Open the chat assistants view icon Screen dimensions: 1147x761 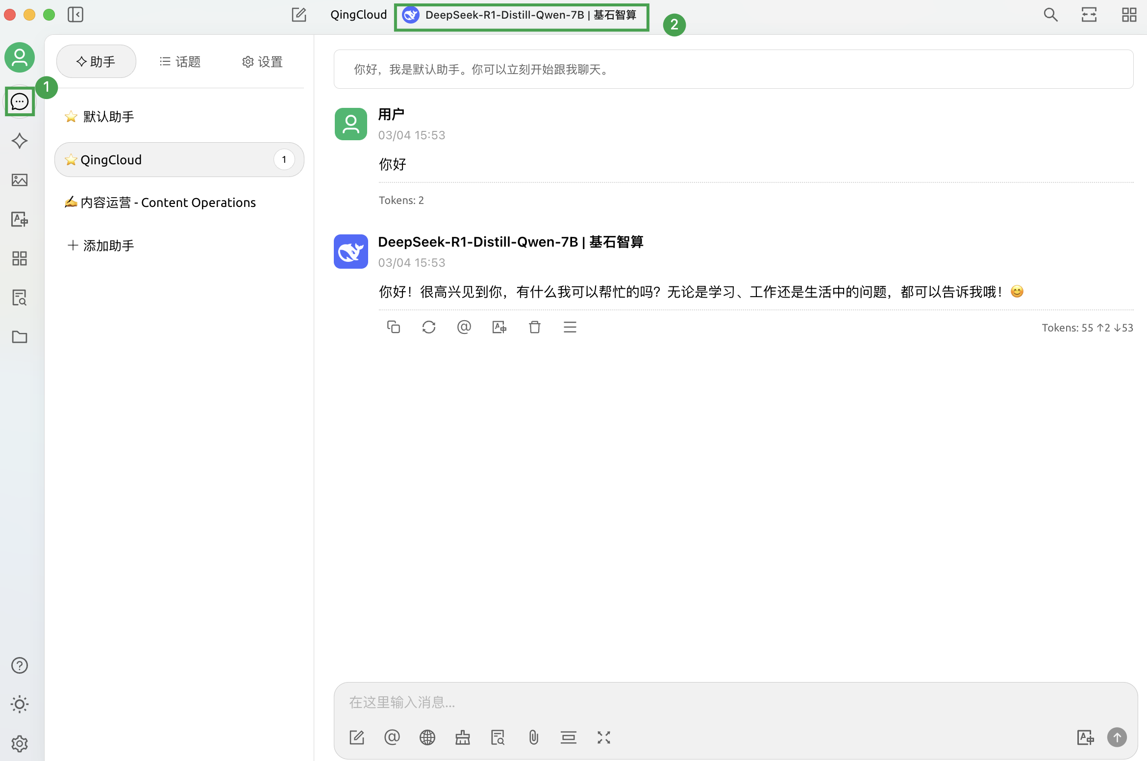[x=20, y=101]
